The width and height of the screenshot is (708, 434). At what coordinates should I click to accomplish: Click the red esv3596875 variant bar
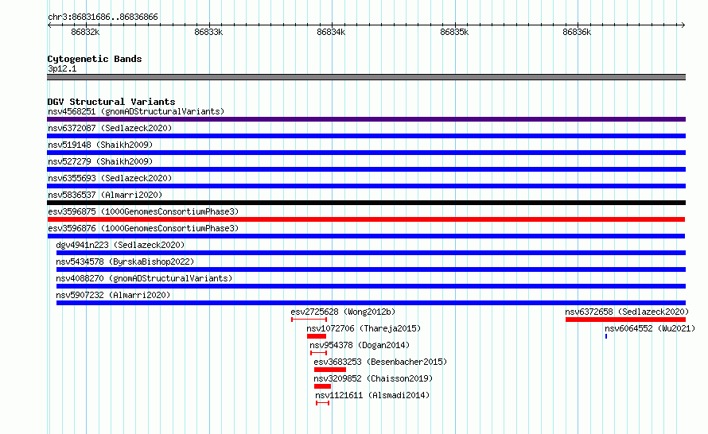coord(366,219)
